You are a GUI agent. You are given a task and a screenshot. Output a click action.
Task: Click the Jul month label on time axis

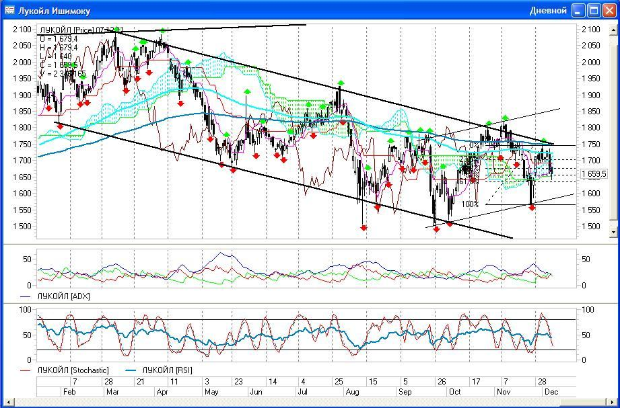303,392
